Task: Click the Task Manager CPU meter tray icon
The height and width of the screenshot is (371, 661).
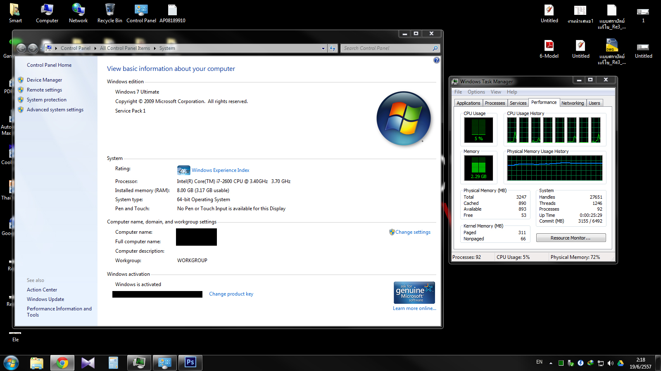Action: 561,363
